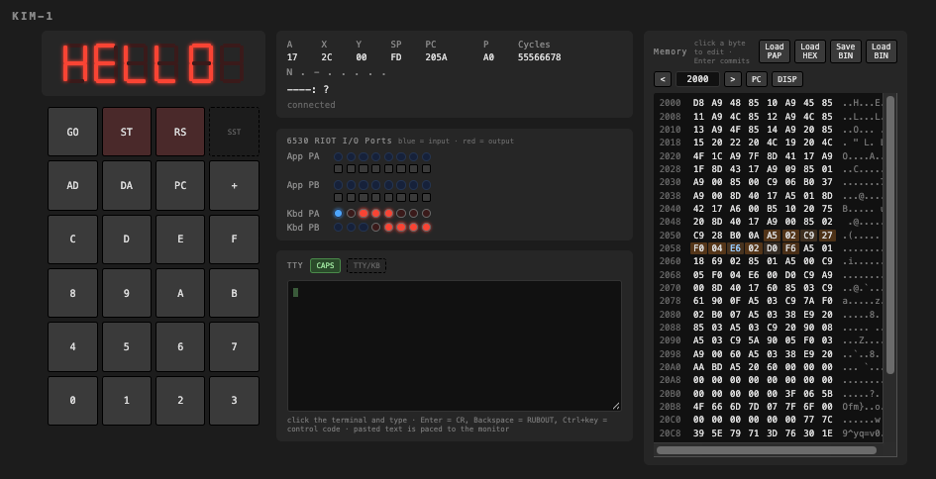Image resolution: width=936 pixels, height=479 pixels.
Task: Click the memory address field showing 2000
Action: point(698,79)
